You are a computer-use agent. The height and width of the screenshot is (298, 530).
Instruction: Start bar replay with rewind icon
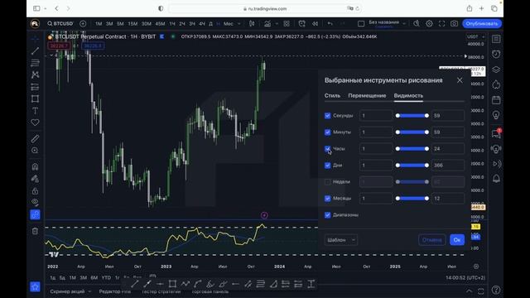(x=315, y=24)
